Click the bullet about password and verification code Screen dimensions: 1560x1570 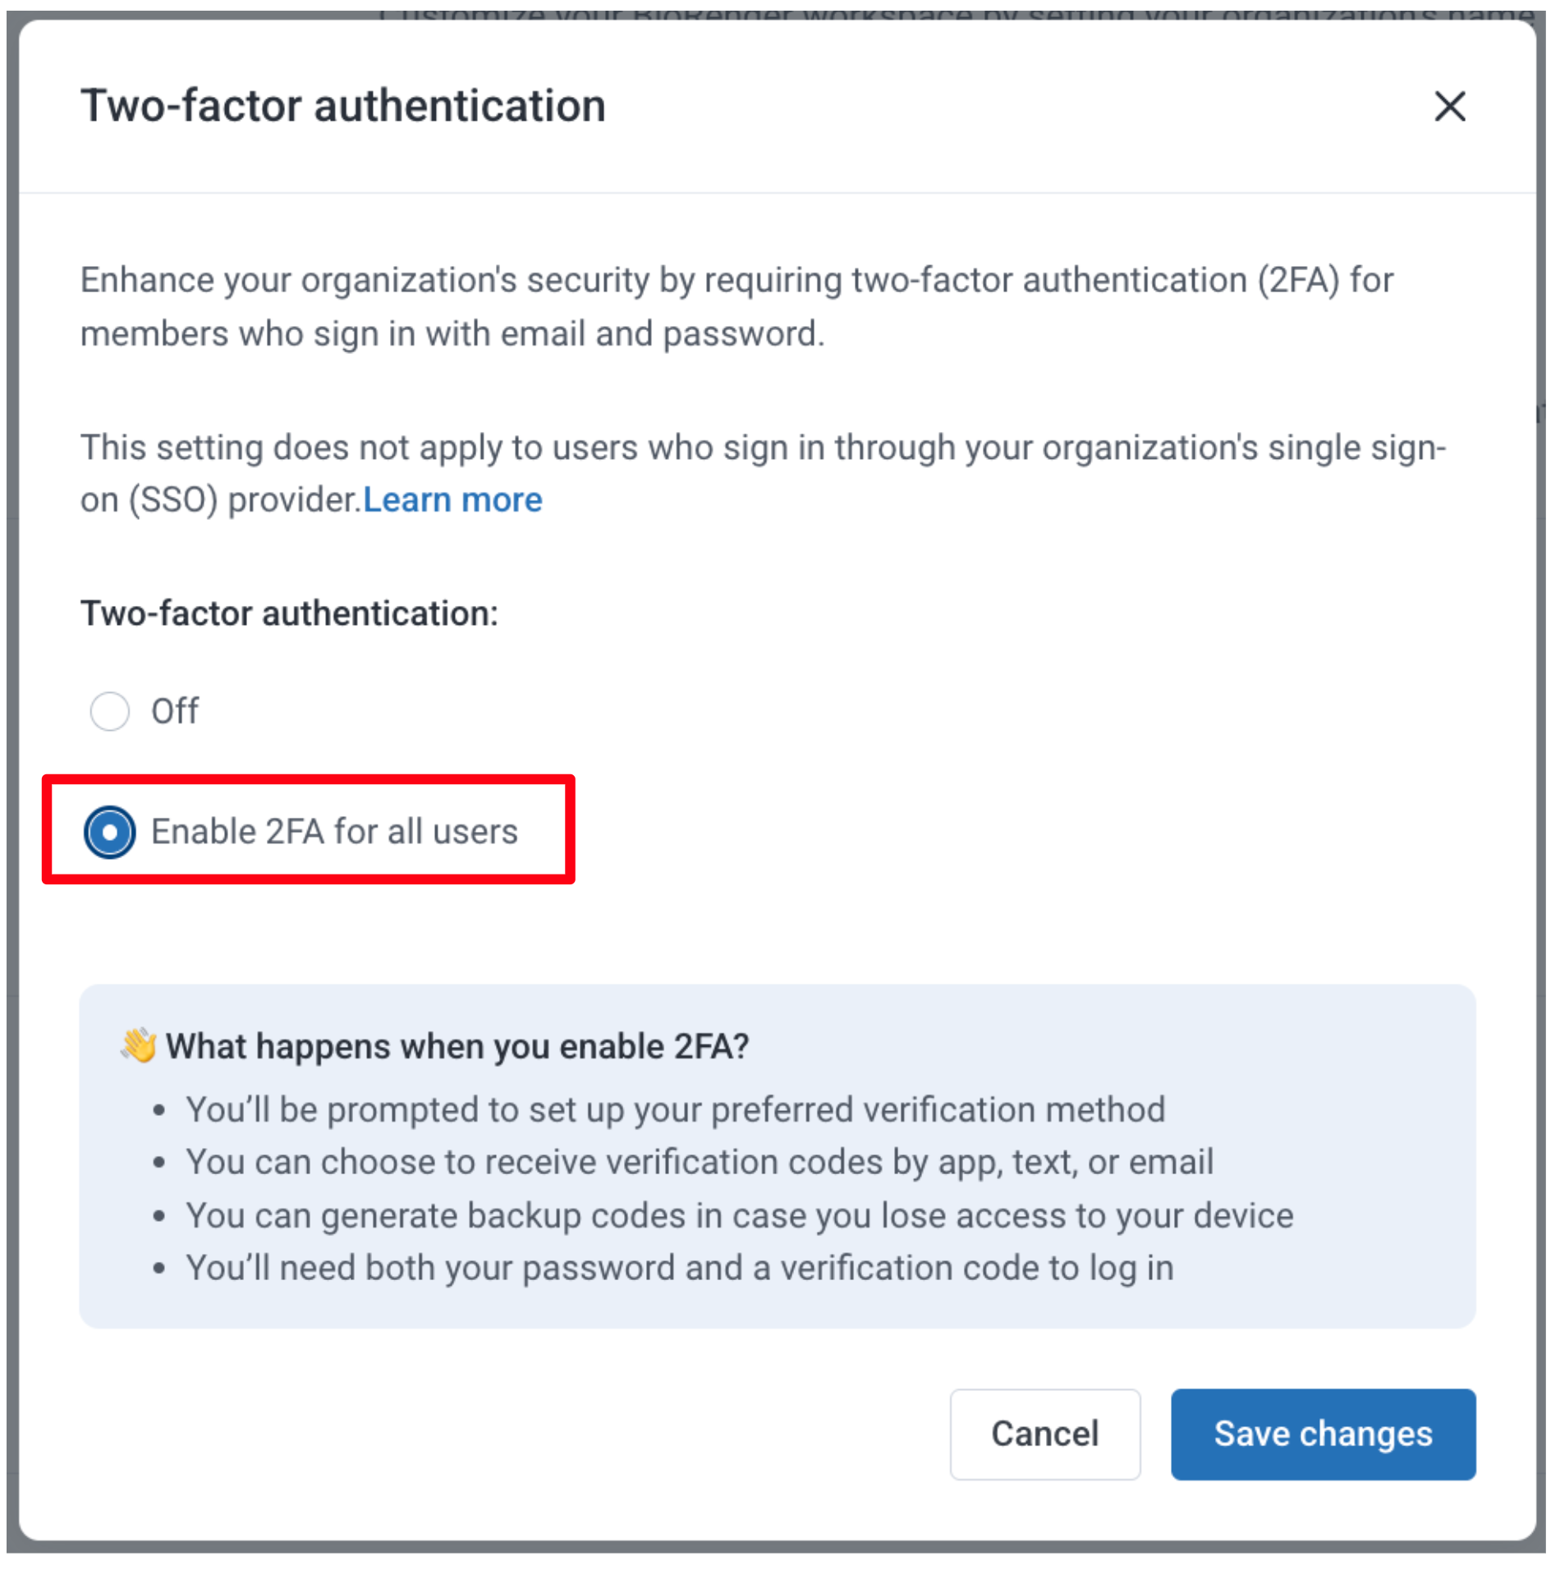(679, 1268)
